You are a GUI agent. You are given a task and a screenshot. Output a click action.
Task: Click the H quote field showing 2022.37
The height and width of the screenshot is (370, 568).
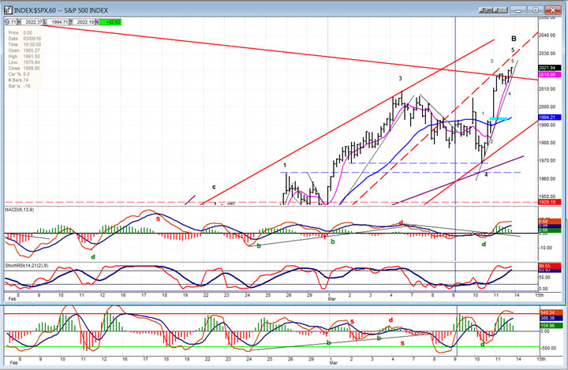(x=30, y=22)
